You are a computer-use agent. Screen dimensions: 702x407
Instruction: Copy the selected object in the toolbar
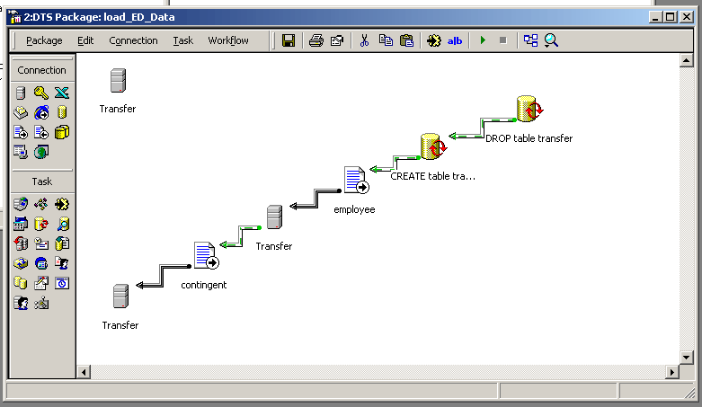tap(386, 40)
